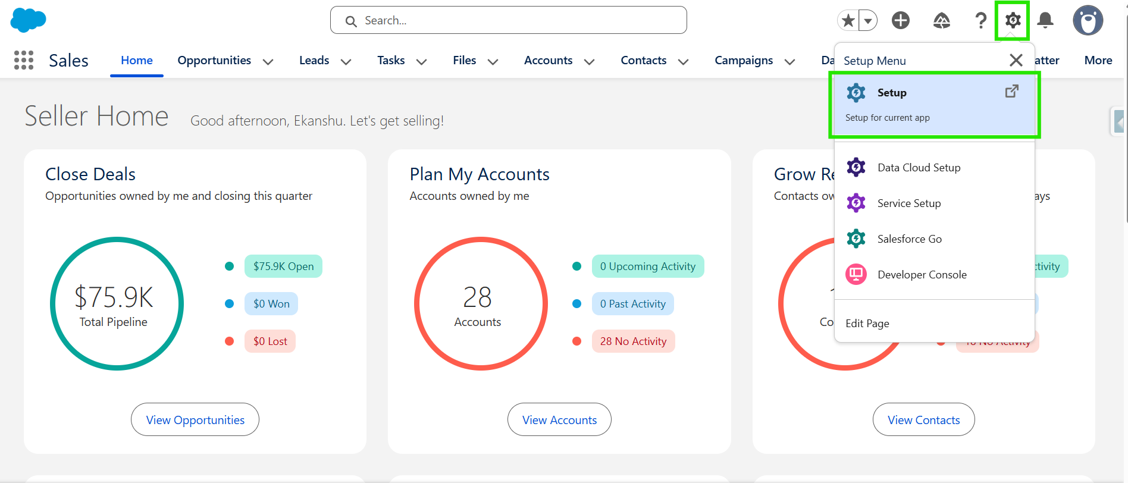The image size is (1128, 483).
Task: Close the Setup Menu panel
Action: 1016,60
